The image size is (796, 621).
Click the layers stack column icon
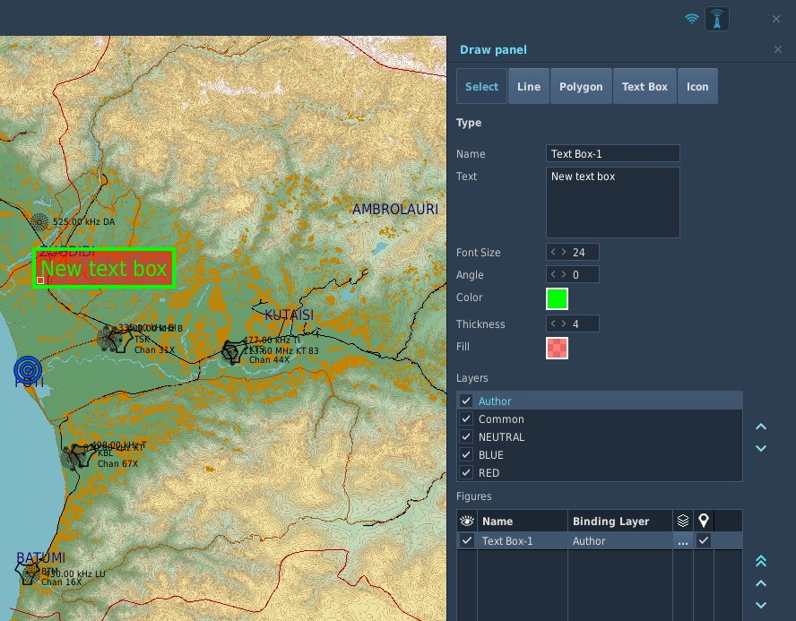(x=683, y=521)
